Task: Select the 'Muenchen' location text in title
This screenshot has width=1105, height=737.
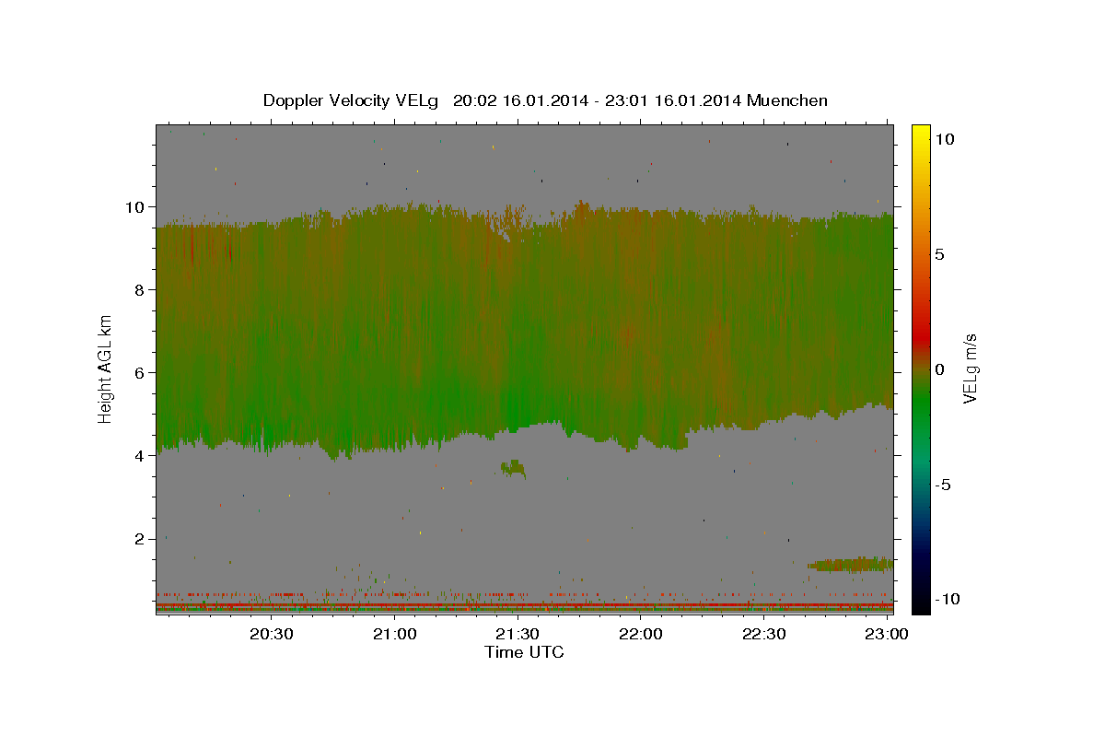Action: (787, 99)
